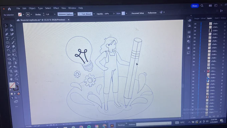Activate the Free Transform tool

[14, 55]
